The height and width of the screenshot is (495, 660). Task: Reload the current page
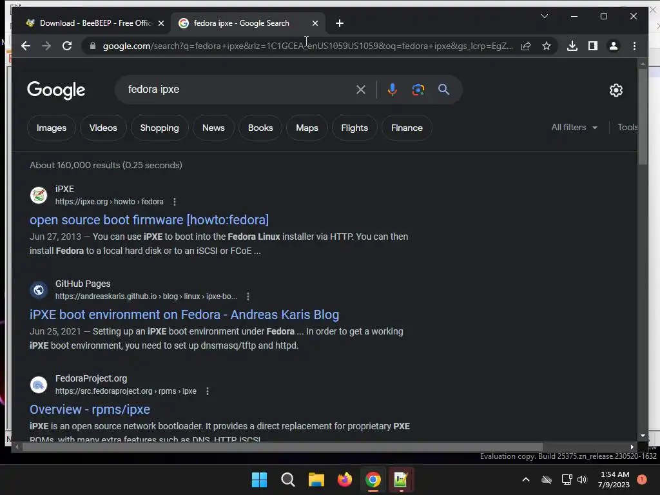pyautogui.click(x=67, y=46)
